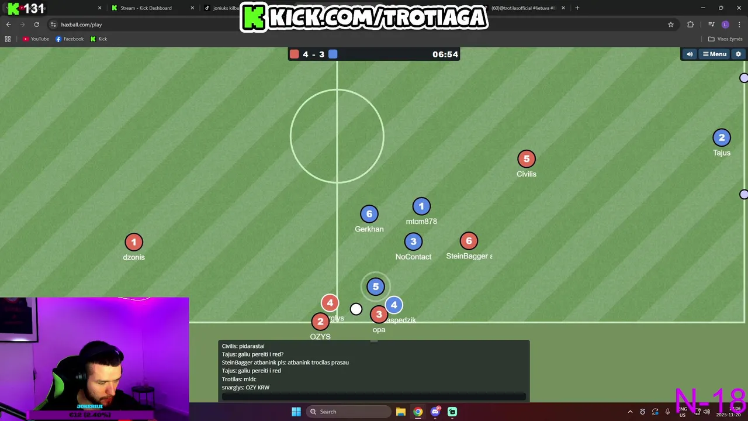Open the 'Visos žymės' bookmarks folder
This screenshot has width=748, height=421.
tap(725, 39)
